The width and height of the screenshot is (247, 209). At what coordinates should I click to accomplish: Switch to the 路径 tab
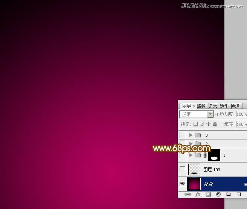click(x=201, y=106)
